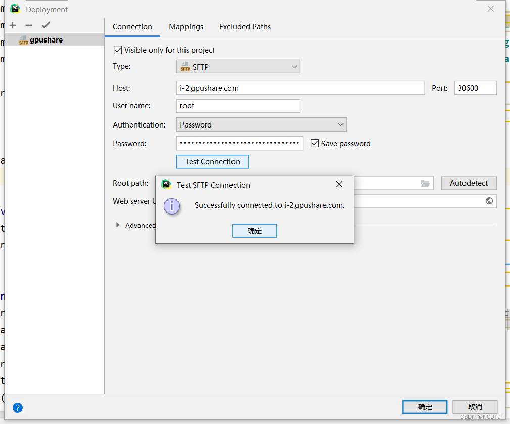The width and height of the screenshot is (510, 424).
Task: Click the info icon in the test dialog
Action: [x=172, y=206]
